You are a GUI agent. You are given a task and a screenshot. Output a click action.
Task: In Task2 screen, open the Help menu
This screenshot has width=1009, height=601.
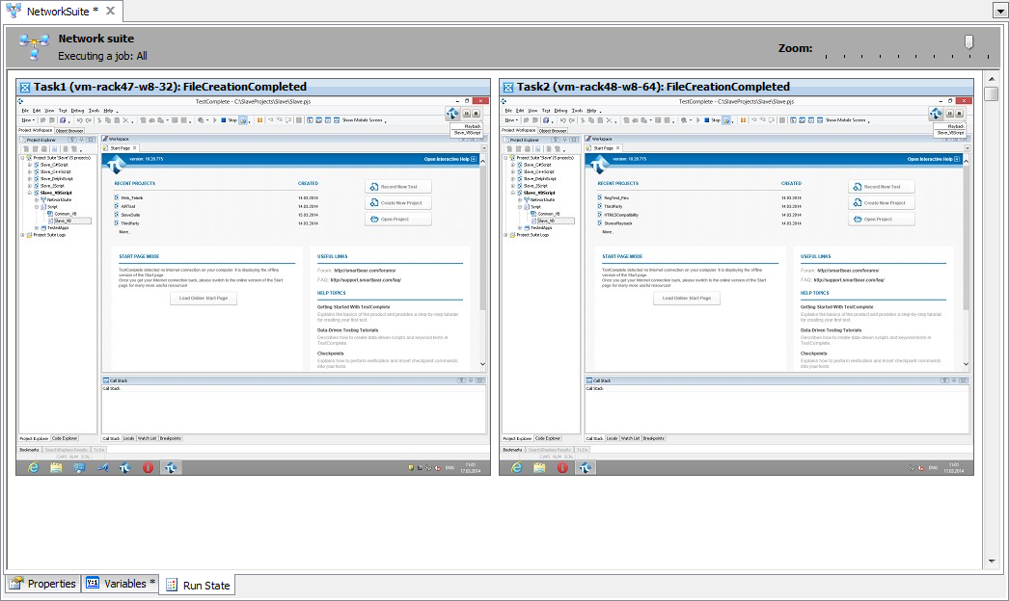[591, 111]
